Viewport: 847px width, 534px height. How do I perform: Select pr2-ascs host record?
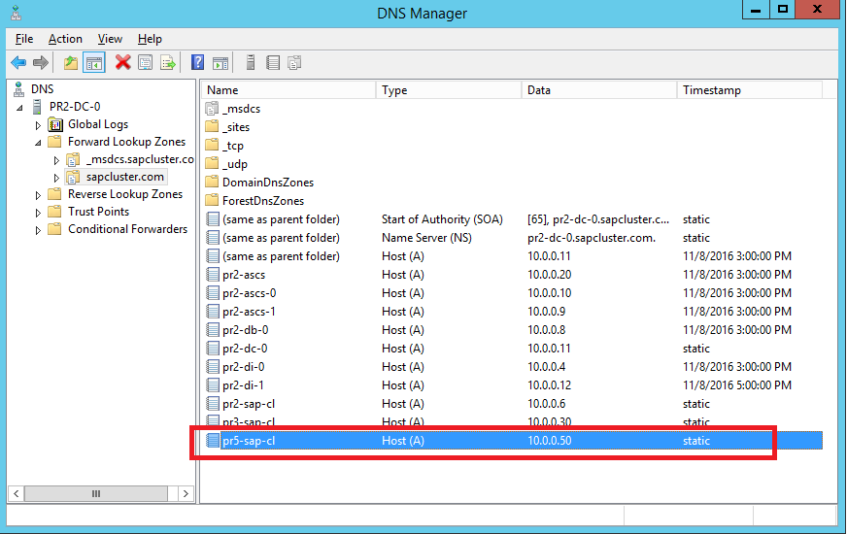(514, 275)
